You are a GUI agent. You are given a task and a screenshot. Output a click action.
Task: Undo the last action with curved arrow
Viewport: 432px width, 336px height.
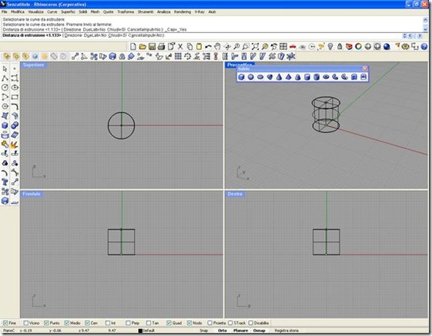tap(208, 46)
